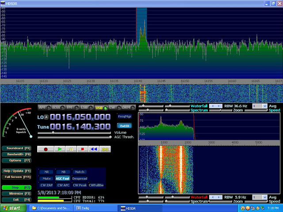
Task: Click the green play button
Action: tap(59, 149)
